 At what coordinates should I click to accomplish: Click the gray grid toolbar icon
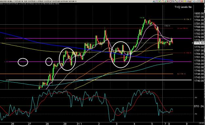[199, 1]
